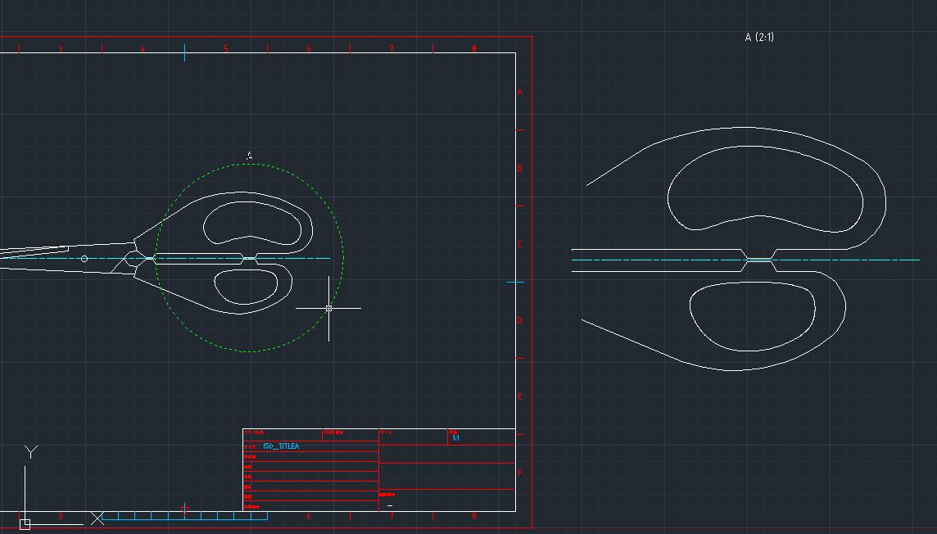Click the Y axis label of UCS icon
Image resolution: width=937 pixels, height=534 pixels.
(x=31, y=452)
